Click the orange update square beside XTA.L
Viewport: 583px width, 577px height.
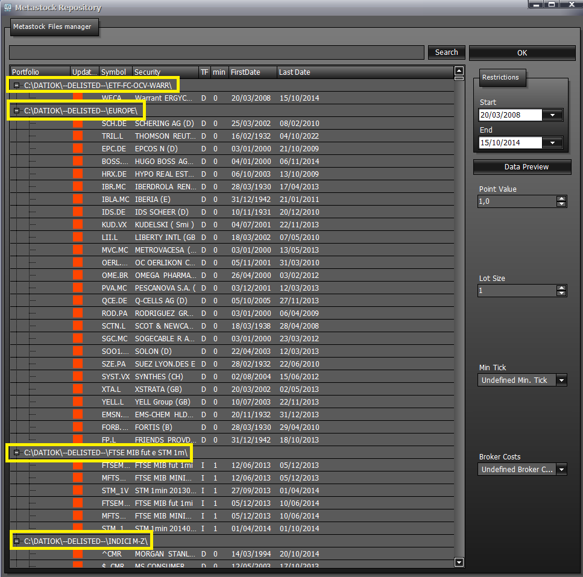[x=78, y=389]
